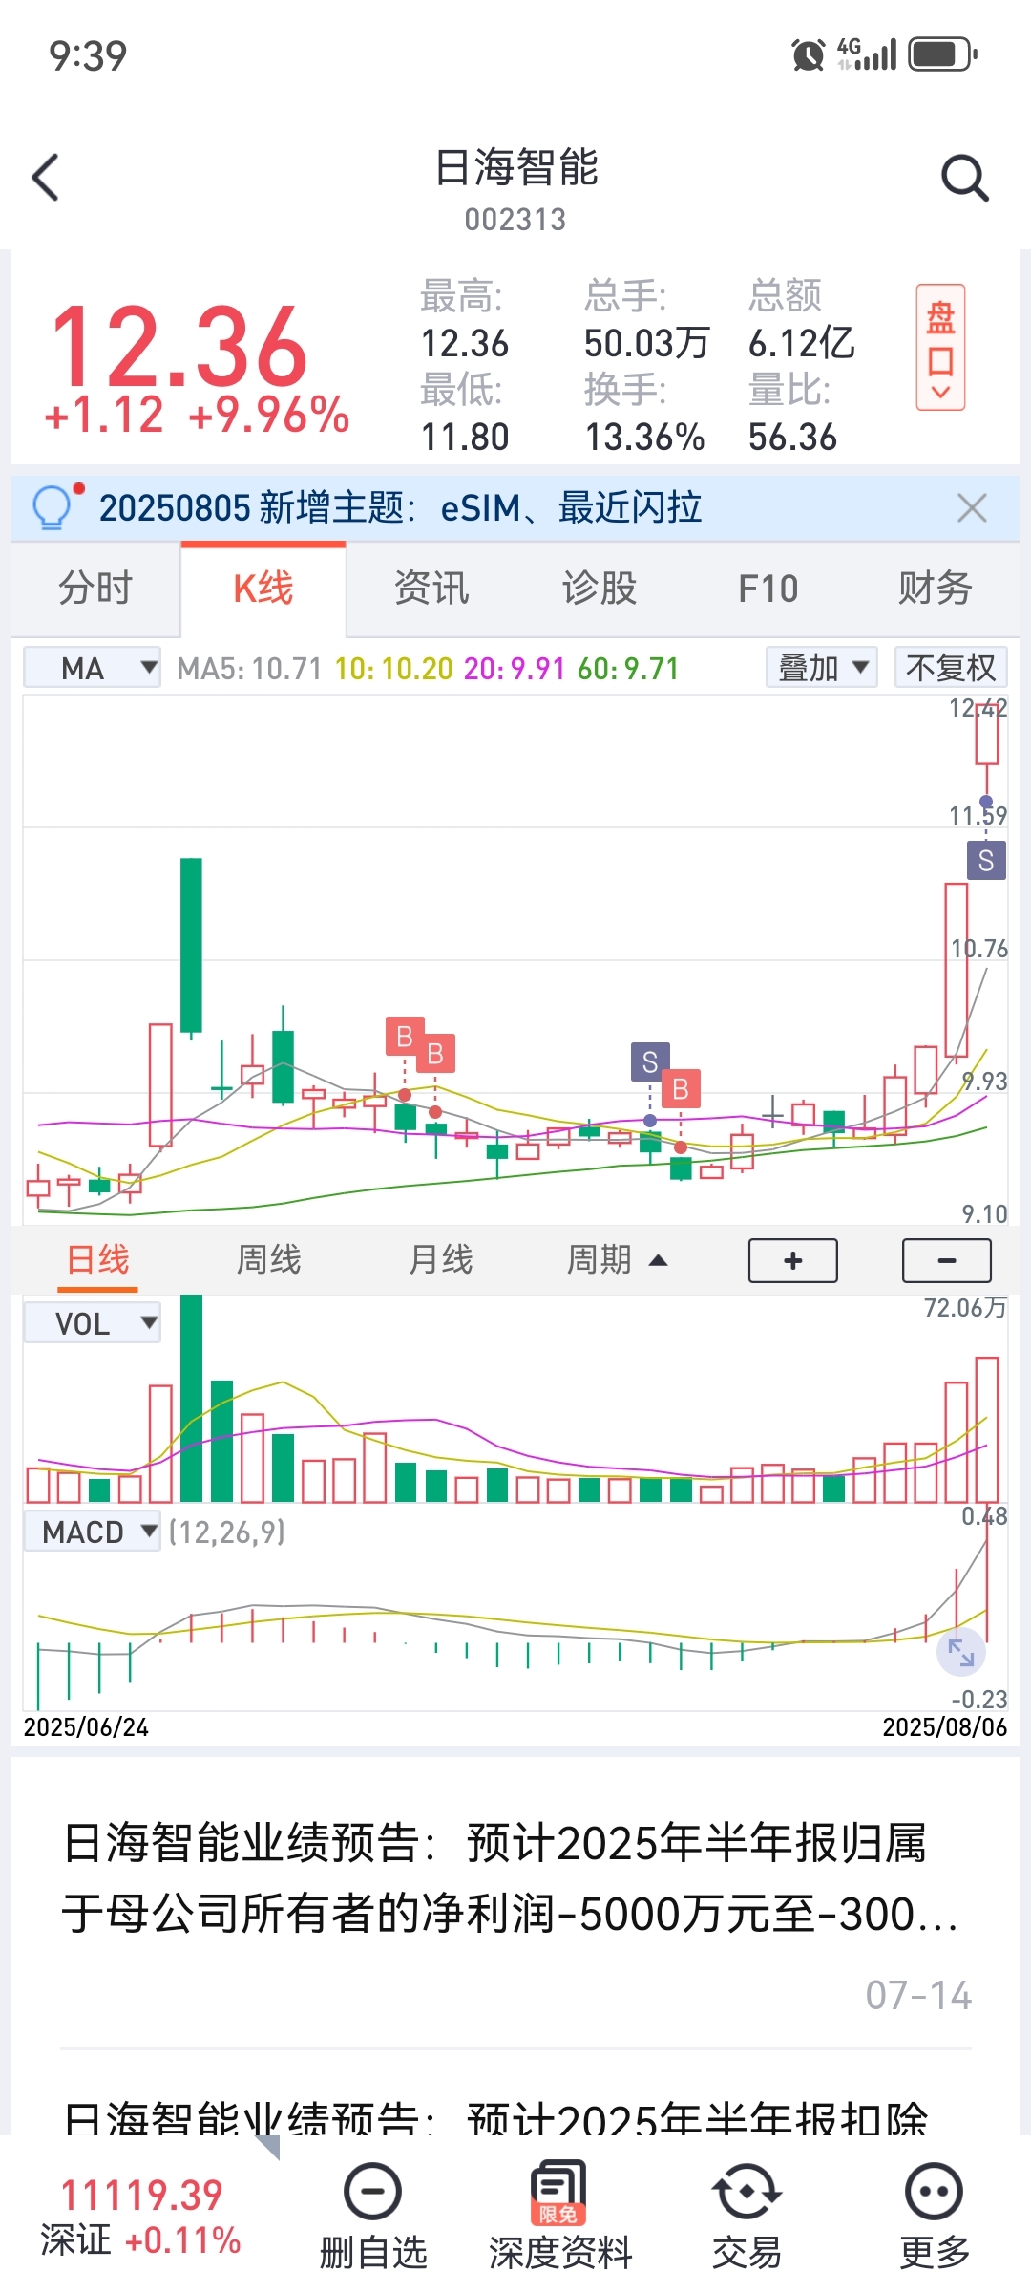The image size is (1031, 2293).
Task: Tap the grey S sell marker mid-chart
Action: [x=650, y=1061]
